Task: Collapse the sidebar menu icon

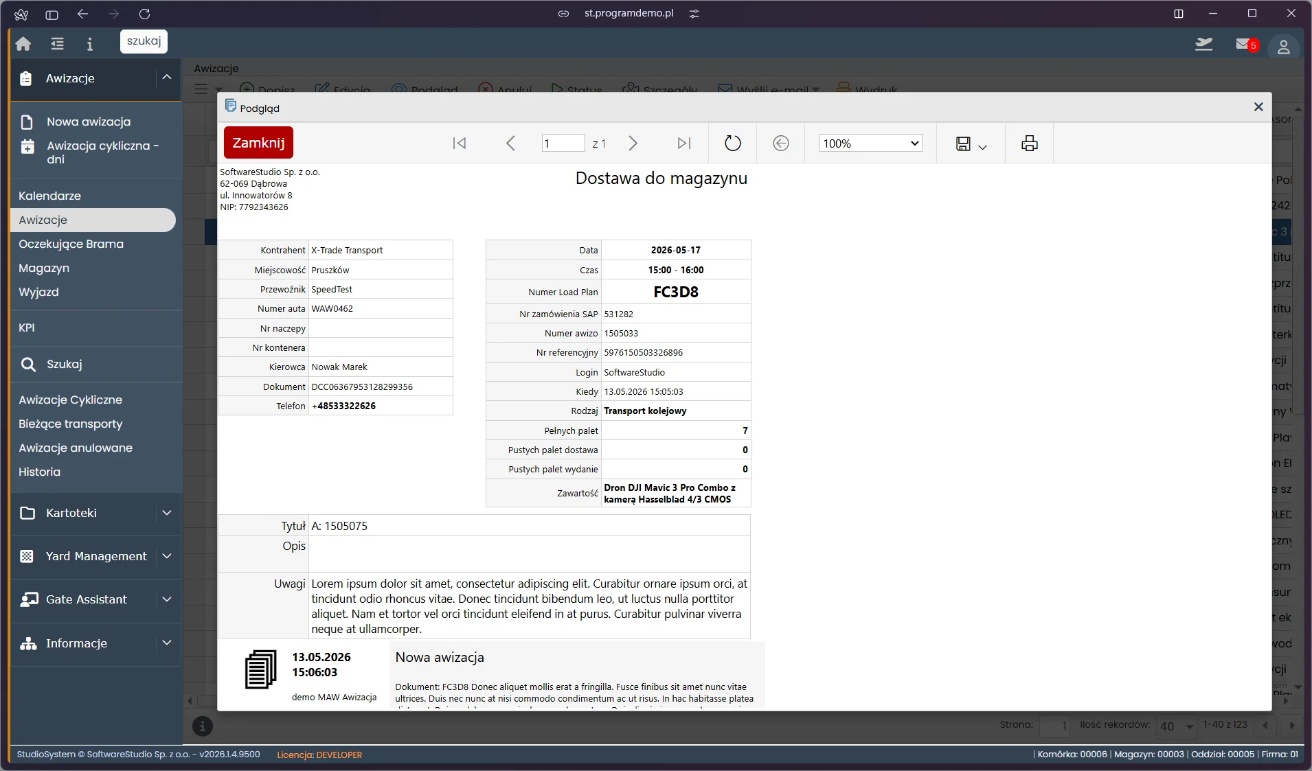Action: (58, 44)
